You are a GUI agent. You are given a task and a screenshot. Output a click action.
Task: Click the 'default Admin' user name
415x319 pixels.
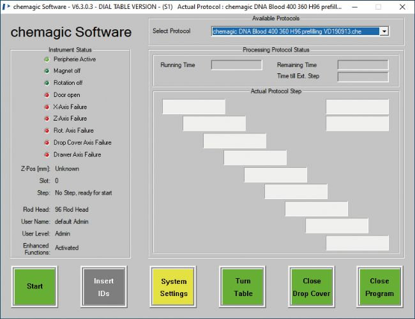[x=72, y=221]
